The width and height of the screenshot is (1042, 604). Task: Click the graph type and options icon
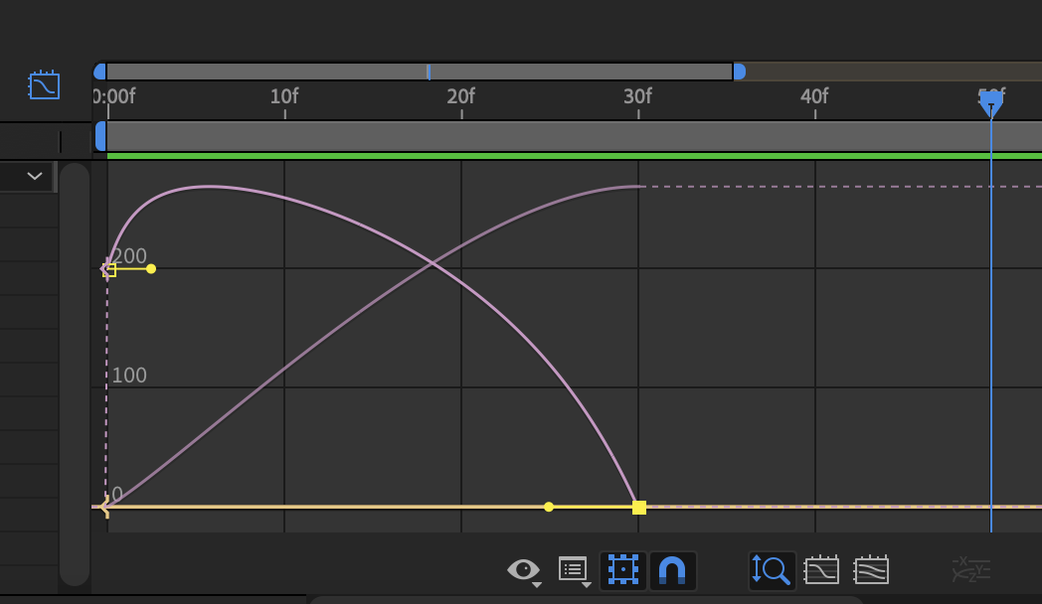(x=574, y=570)
